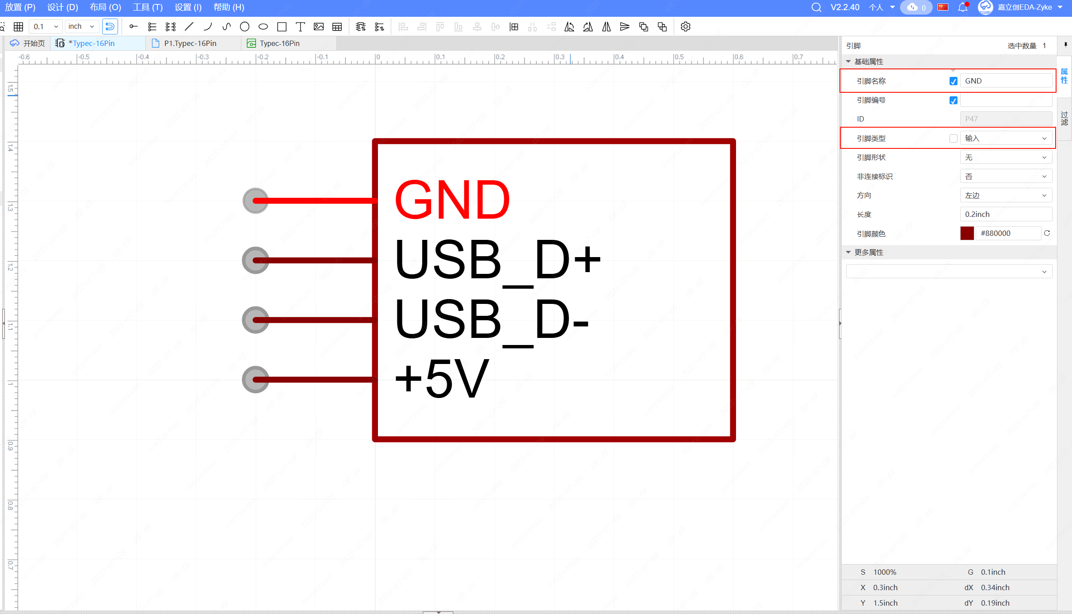Open the settings gear in toolbar
The image size is (1072, 614).
685,27
